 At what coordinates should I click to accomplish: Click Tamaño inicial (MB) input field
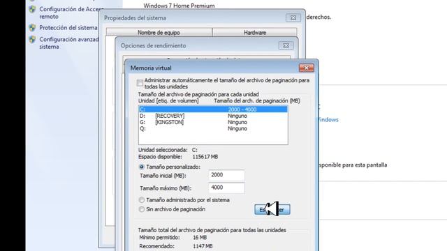point(226,175)
